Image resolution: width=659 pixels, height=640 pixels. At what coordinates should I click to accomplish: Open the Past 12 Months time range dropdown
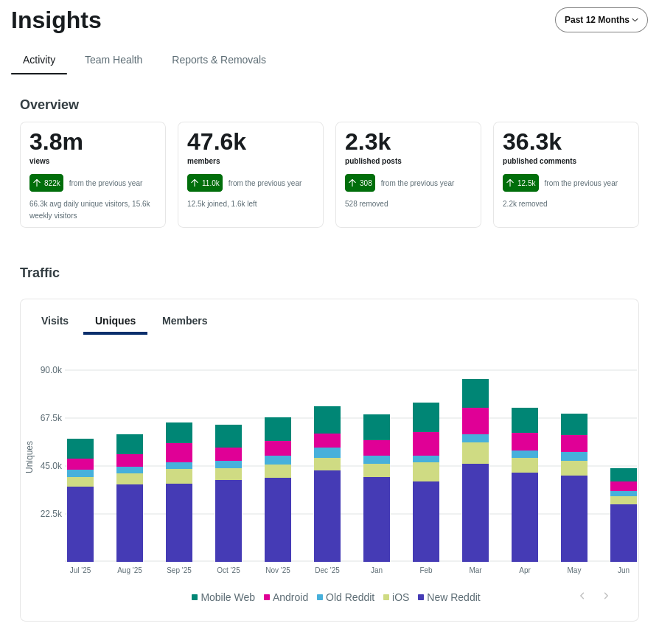[x=601, y=20]
